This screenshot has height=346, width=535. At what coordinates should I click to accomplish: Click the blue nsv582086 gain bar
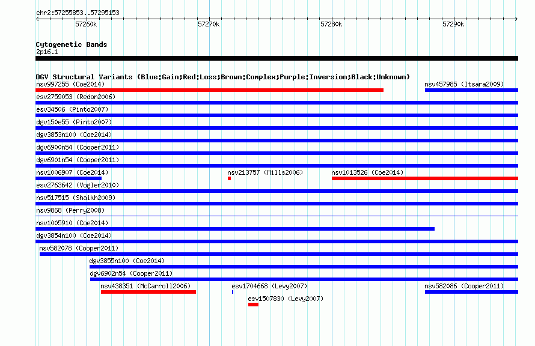(x=471, y=292)
